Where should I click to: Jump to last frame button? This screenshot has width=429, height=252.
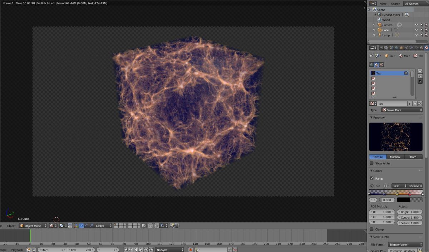tap(150, 250)
